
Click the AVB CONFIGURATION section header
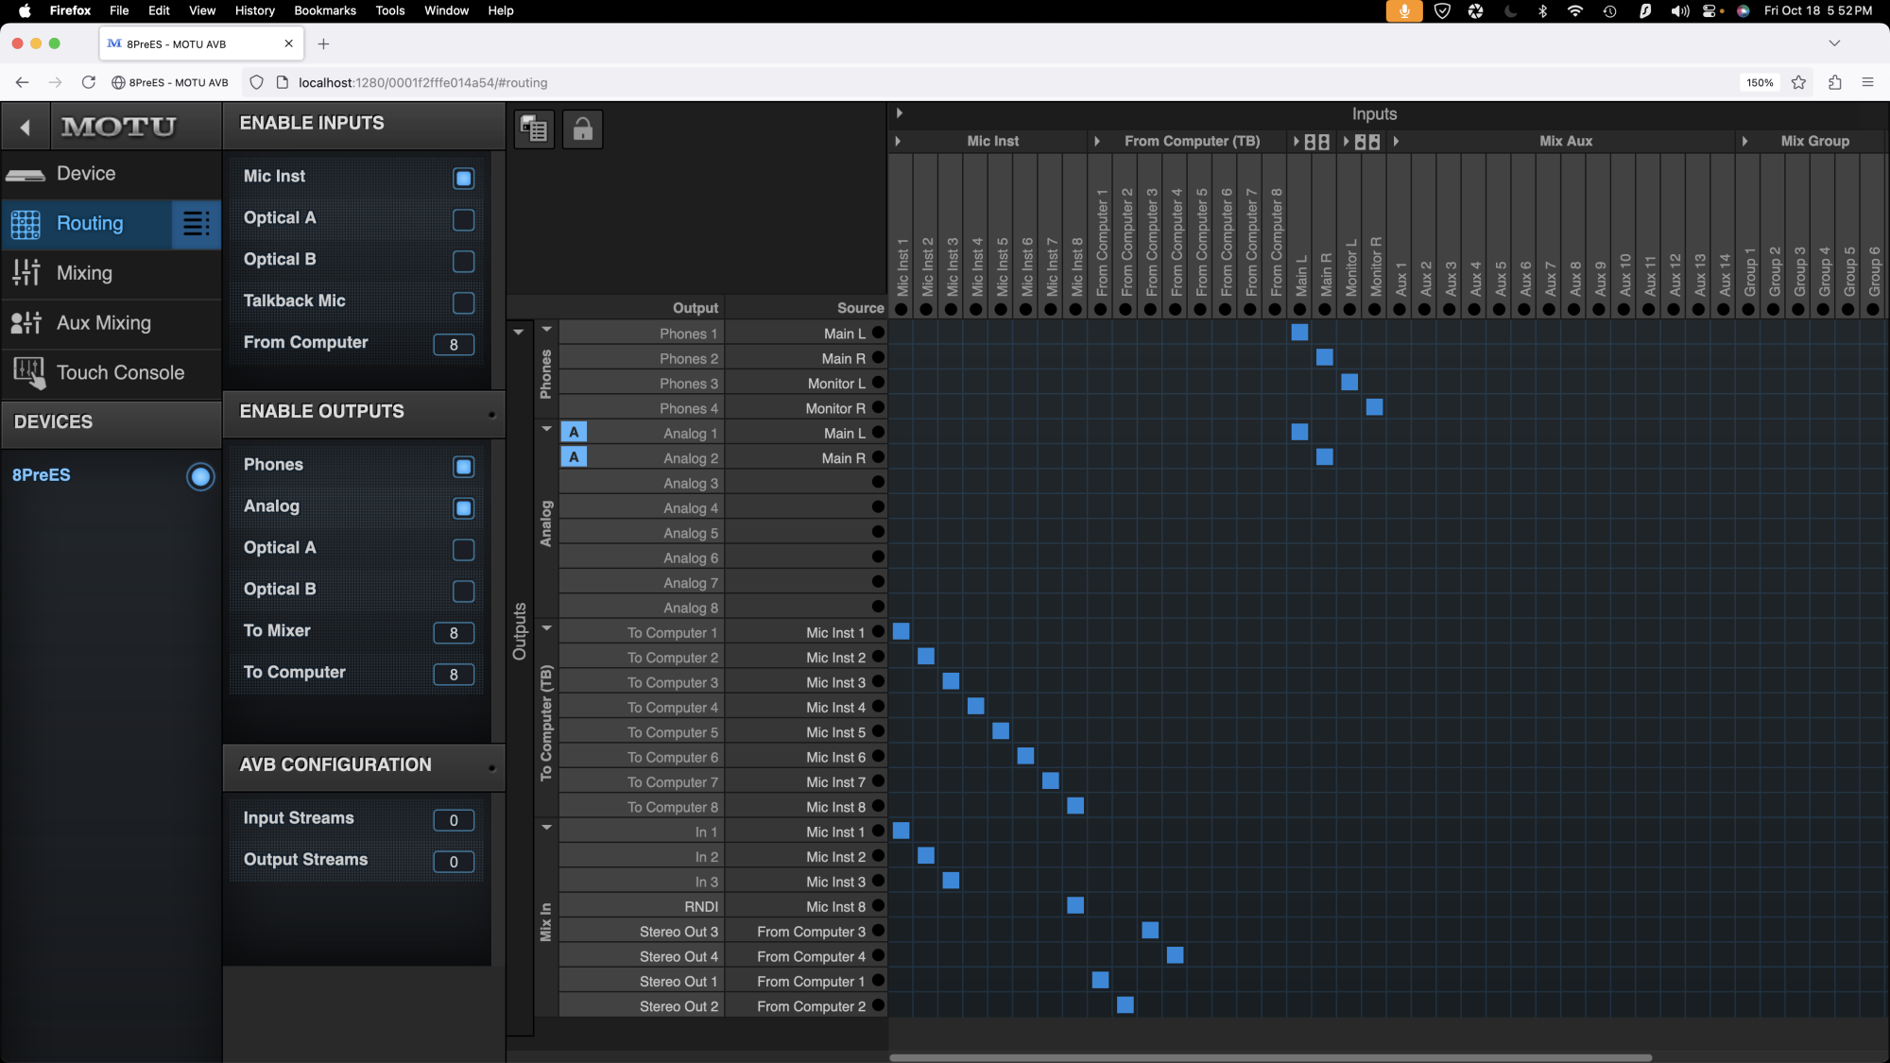coord(364,765)
